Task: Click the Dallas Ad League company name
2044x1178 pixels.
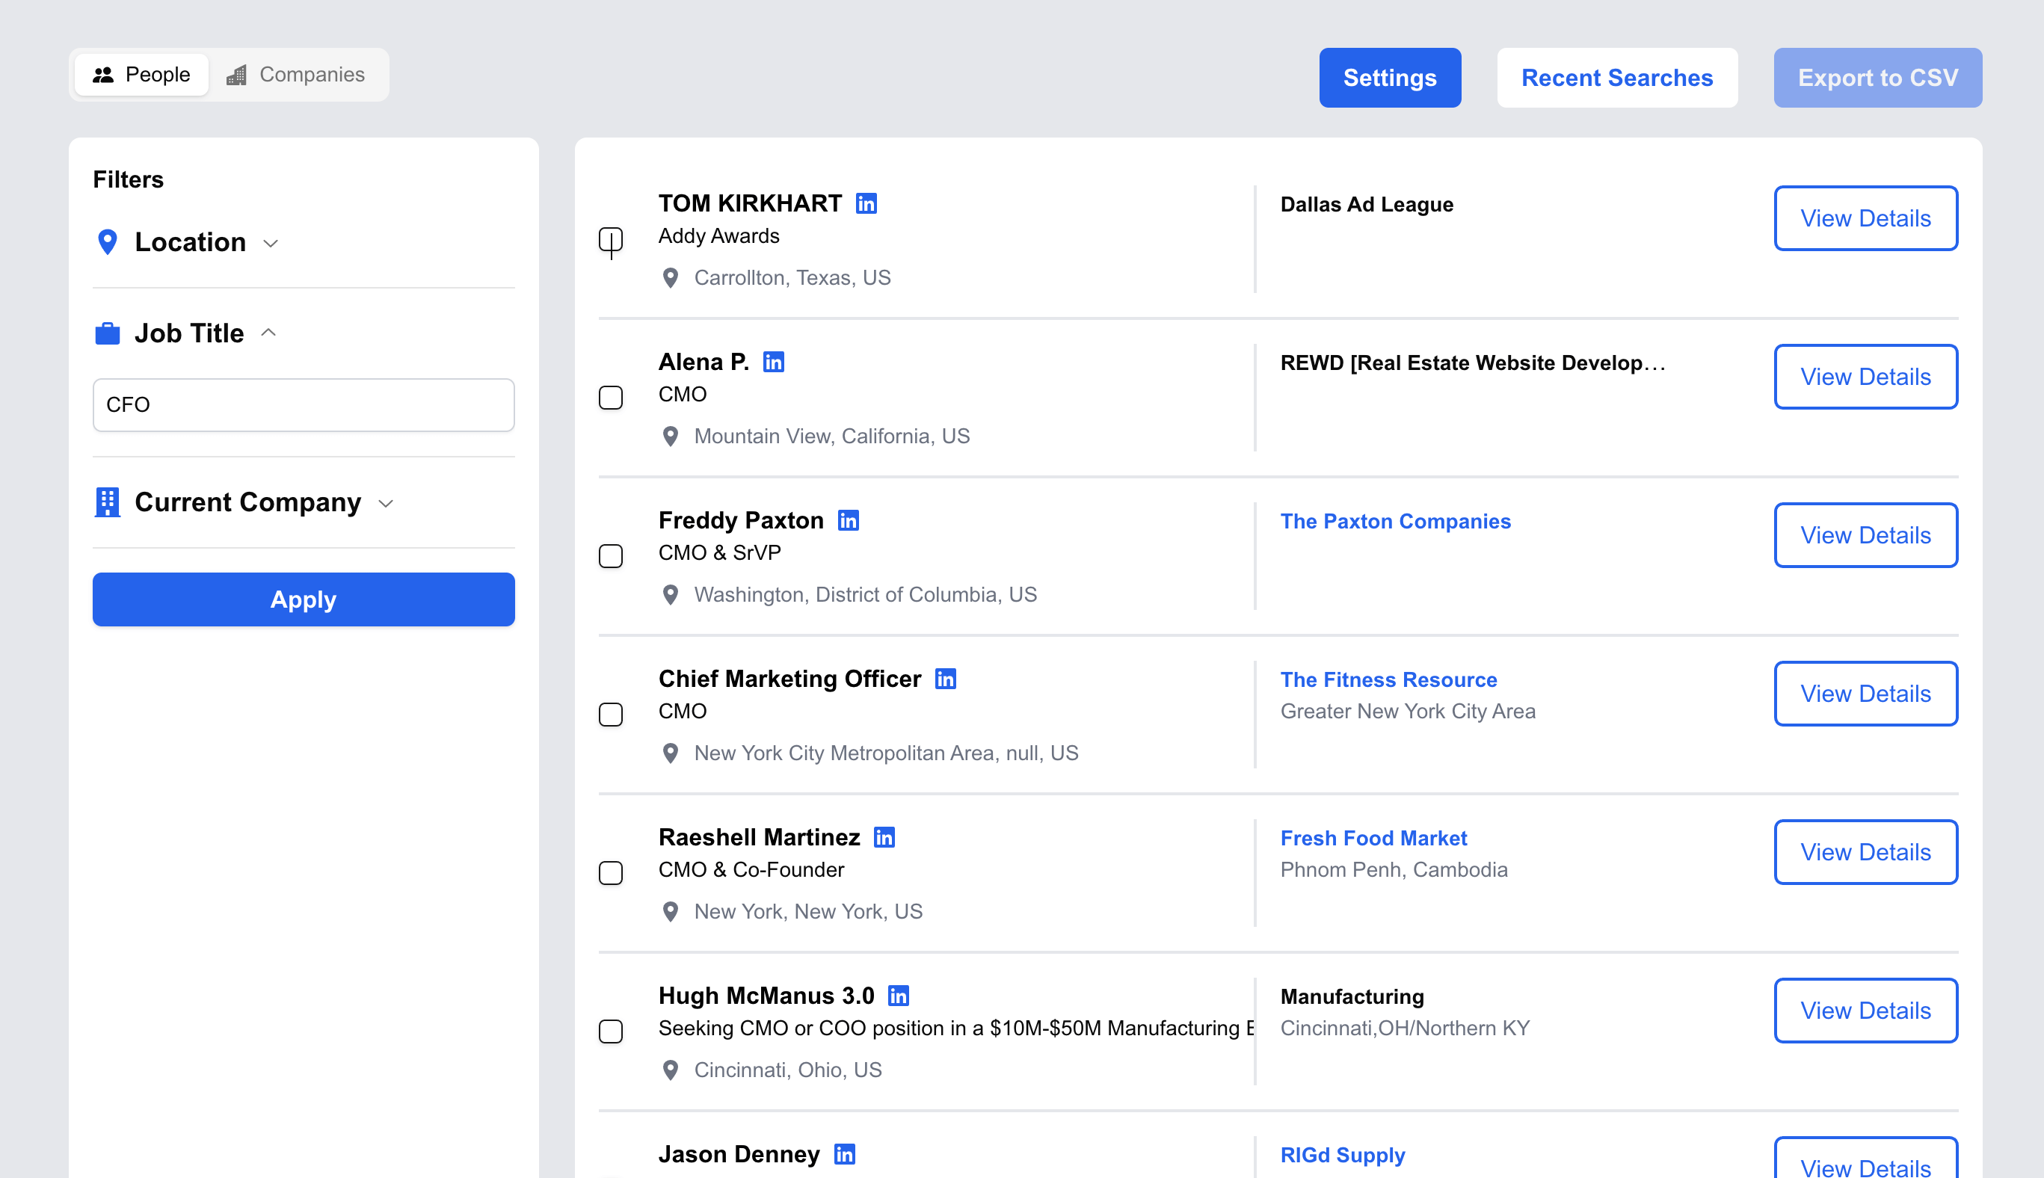Action: pos(1367,205)
